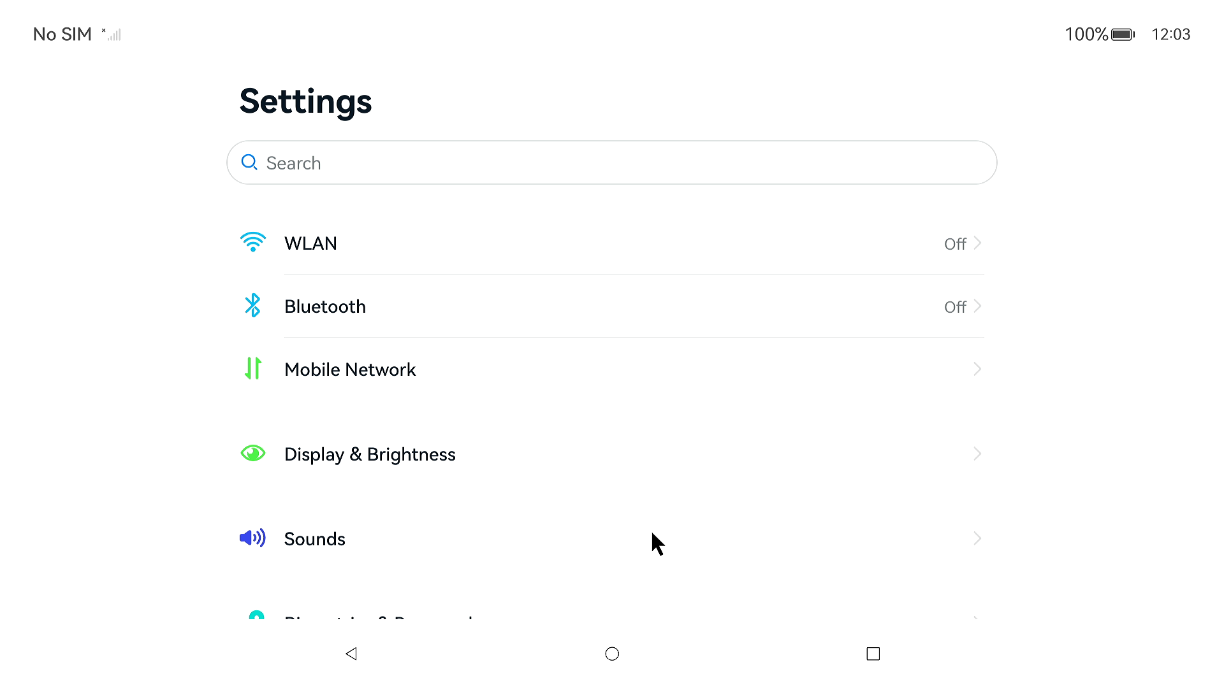
Task: Click the Sounds speaker icon
Action: pyautogui.click(x=252, y=538)
